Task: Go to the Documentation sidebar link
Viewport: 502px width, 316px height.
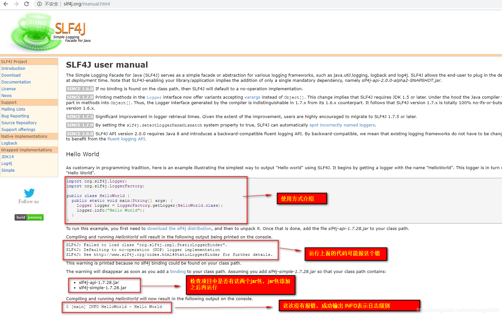Action: pos(16,82)
